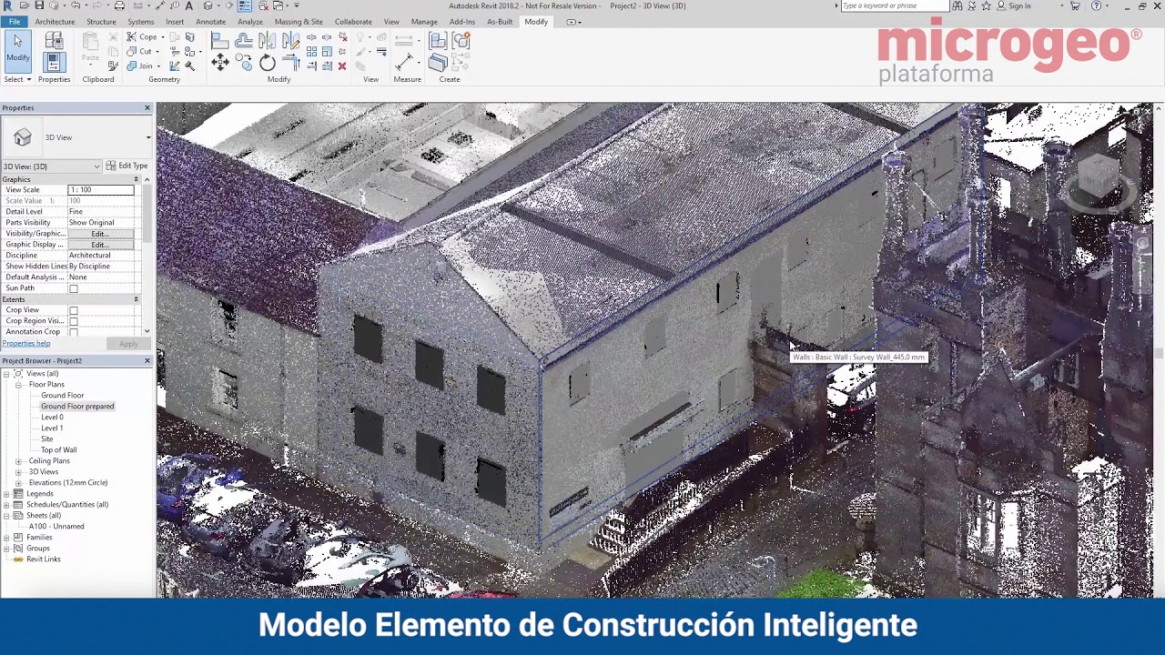This screenshot has height=655, width=1165.
Task: Open Type Properties icon in Properties panel
Action: coord(54,41)
